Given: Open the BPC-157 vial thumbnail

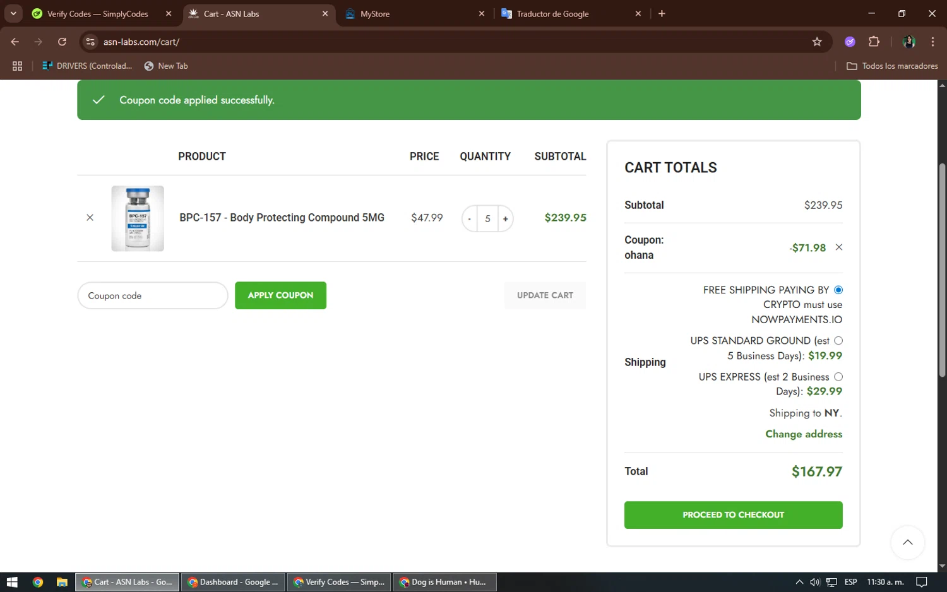Looking at the screenshot, I should tap(138, 218).
